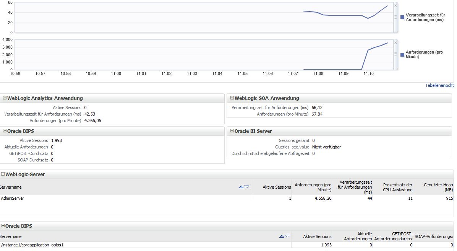Grab the drag handle of the Anforderungen chart

[x=395, y=54]
